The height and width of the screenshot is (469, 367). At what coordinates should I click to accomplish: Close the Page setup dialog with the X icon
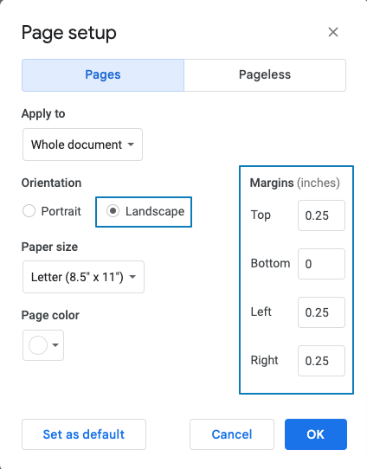pyautogui.click(x=333, y=32)
